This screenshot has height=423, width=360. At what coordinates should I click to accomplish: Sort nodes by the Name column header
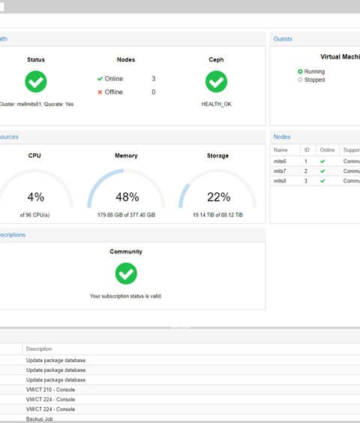(285, 150)
